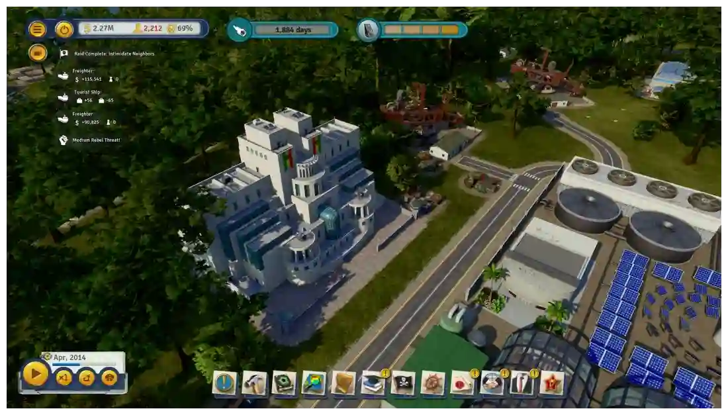This screenshot has width=728, height=415.
Task: Click the Apr, 2014 date label
Action: point(69,357)
